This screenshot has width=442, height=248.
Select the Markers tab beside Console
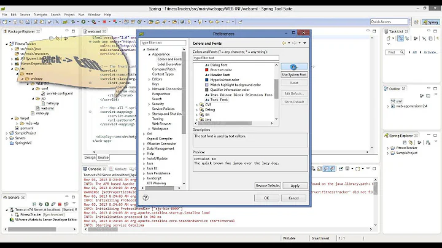pos(118,169)
